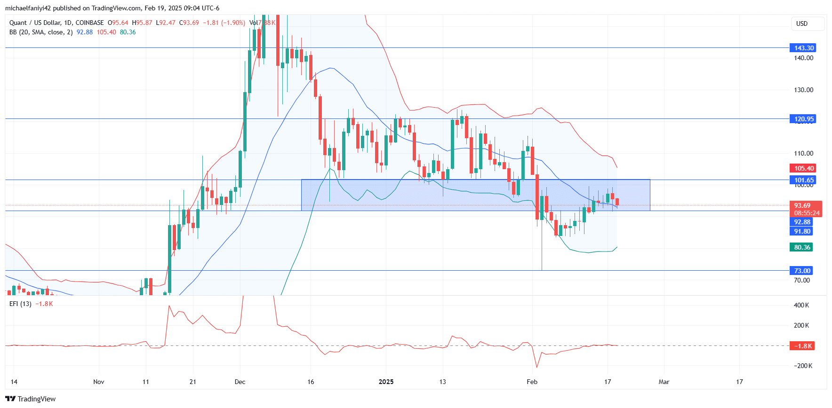This screenshot has width=832, height=408.
Task: Open the USD currency selector
Action: (x=808, y=24)
